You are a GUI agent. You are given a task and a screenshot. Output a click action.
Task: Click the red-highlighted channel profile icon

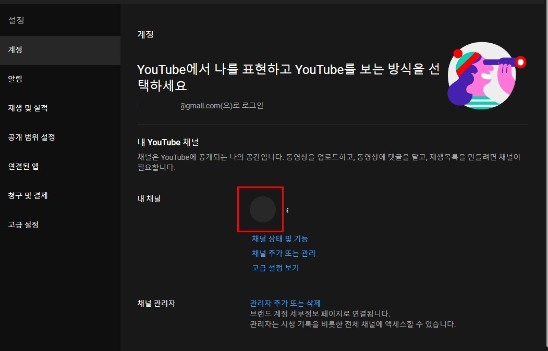pyautogui.click(x=261, y=209)
